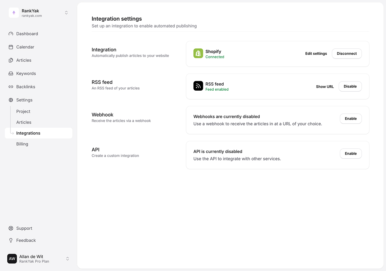
Task: Go to Project settings submenu item
Action: coord(23,112)
